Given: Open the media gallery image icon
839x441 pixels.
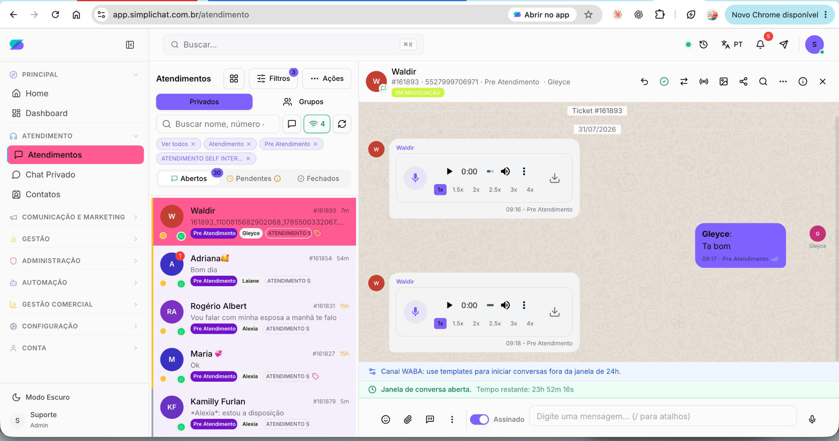Looking at the screenshot, I should pos(724,82).
